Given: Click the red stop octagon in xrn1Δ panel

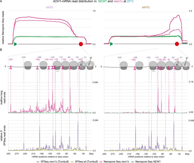Looking at the screenshot, I should [177, 44].
